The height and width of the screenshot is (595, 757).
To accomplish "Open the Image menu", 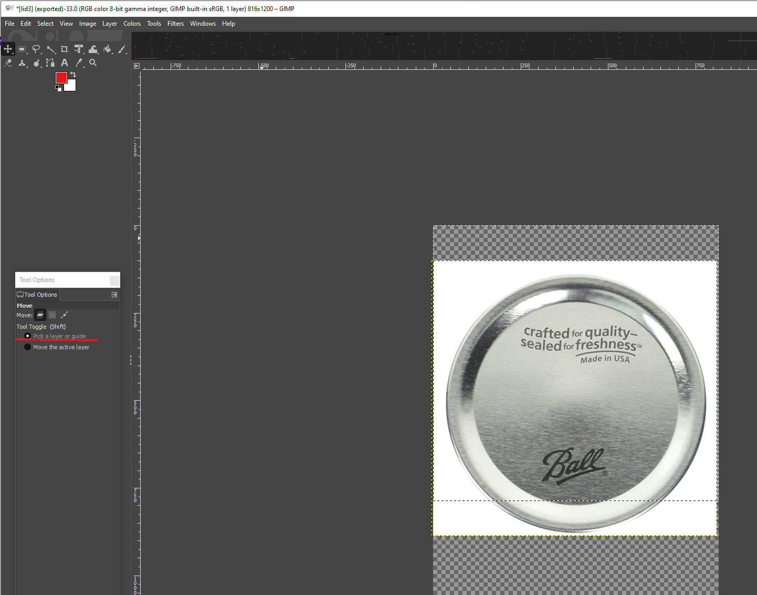I will 88,24.
